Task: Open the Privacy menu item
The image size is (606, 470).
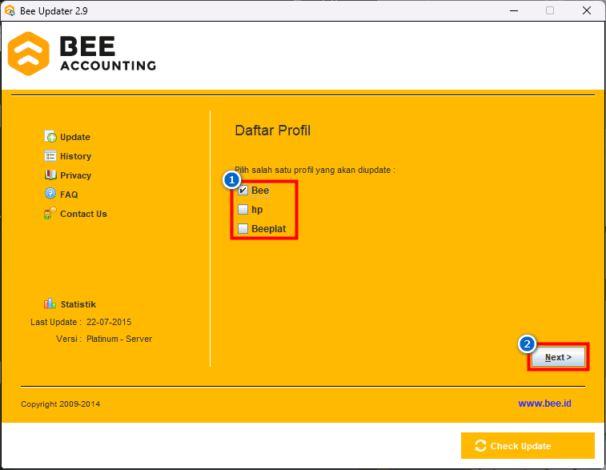Action: 76,175
